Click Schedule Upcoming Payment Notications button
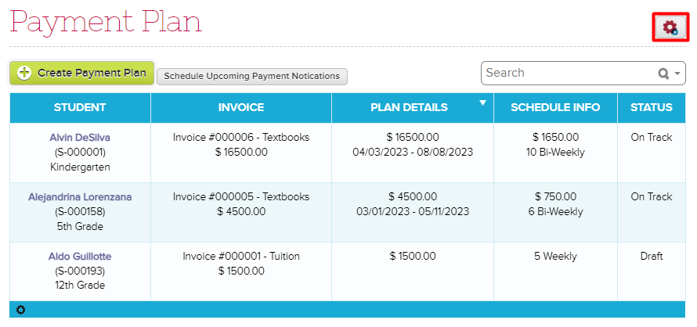The height and width of the screenshot is (327, 697). (252, 77)
